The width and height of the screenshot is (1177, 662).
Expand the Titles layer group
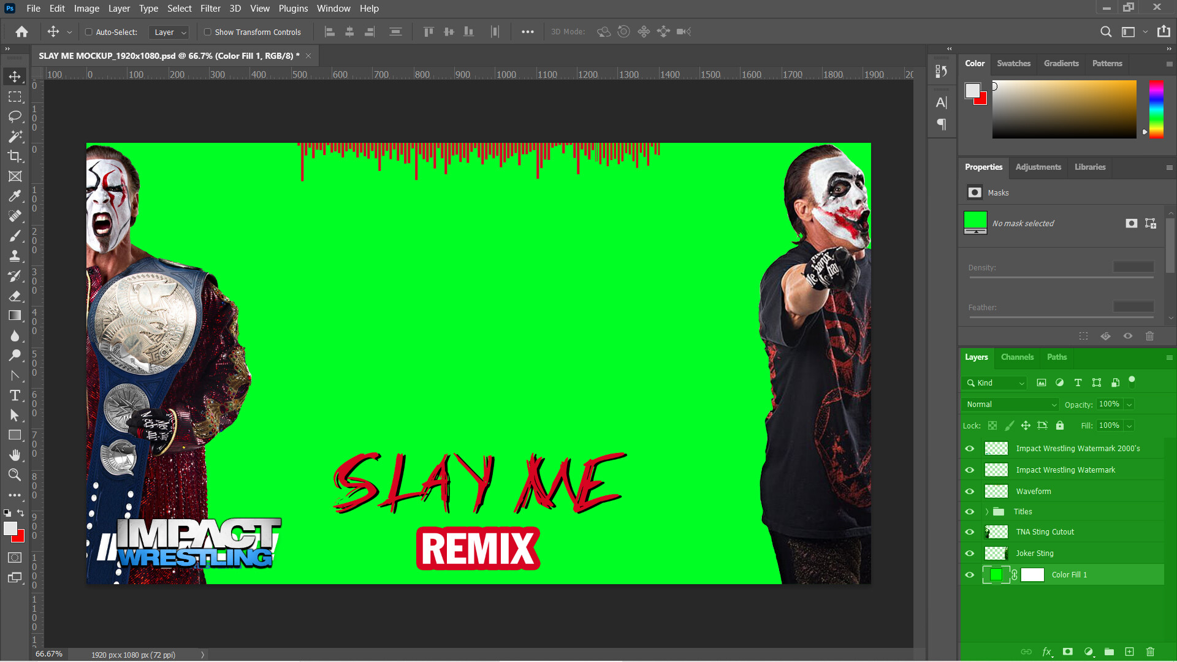click(987, 512)
